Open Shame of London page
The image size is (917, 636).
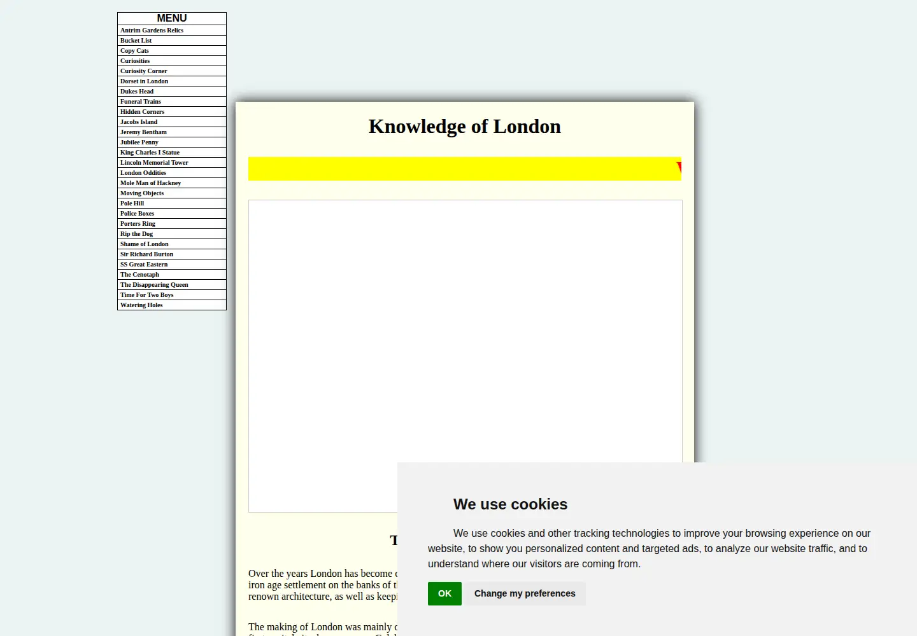coord(172,244)
